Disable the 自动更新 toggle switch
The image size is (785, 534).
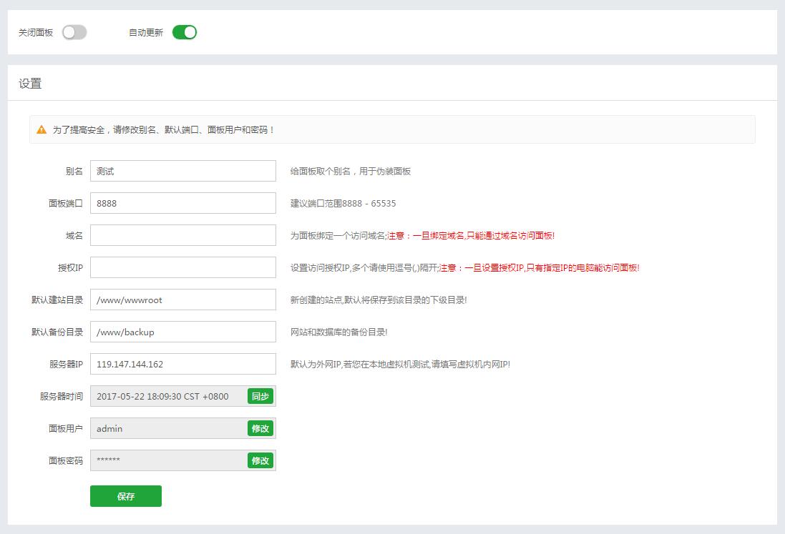click(183, 32)
